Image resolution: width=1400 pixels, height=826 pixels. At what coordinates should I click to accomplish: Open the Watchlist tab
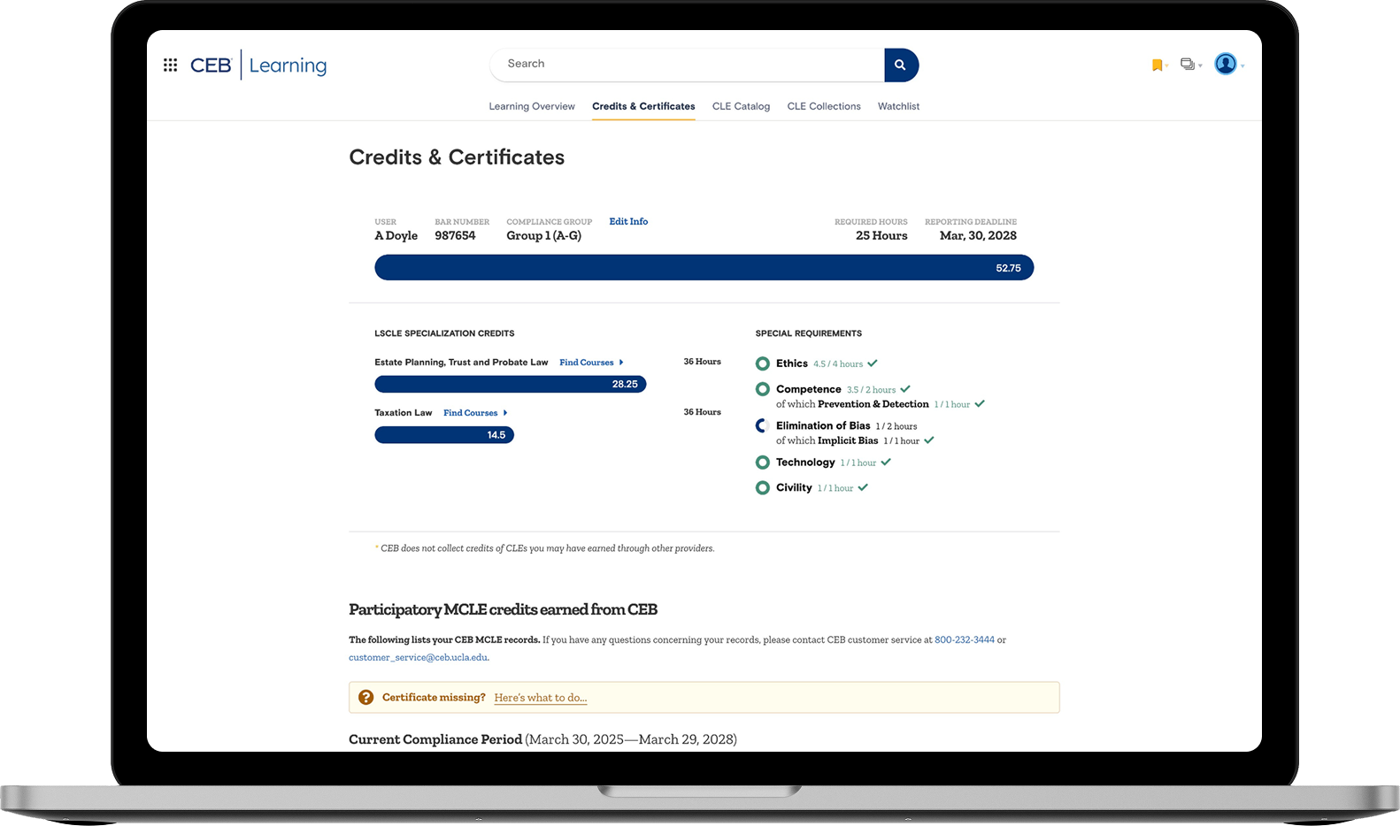[x=898, y=106]
